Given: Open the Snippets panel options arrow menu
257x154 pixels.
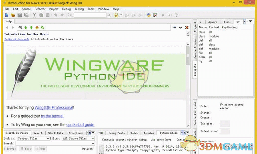Looking at the screenshot, I should 251,22.
